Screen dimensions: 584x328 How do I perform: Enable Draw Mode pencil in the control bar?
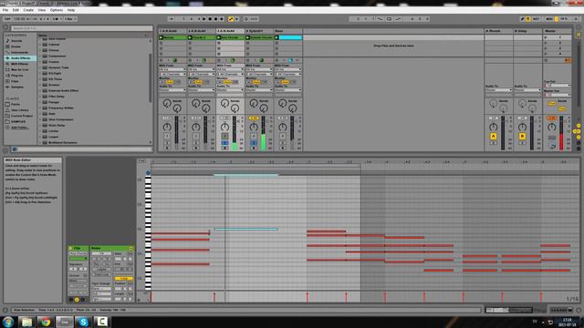[x=522, y=19]
